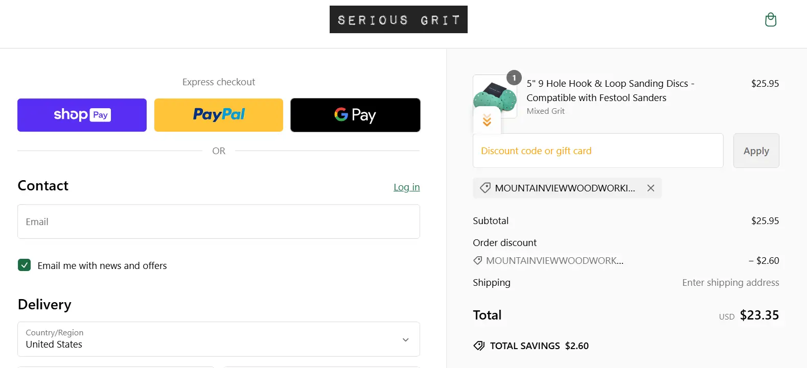The height and width of the screenshot is (368, 807).
Task: Uncheck Email me with news and offers
Action: pos(24,265)
